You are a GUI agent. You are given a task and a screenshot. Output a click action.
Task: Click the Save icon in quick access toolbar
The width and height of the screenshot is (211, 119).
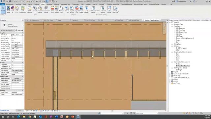click(10, 1)
